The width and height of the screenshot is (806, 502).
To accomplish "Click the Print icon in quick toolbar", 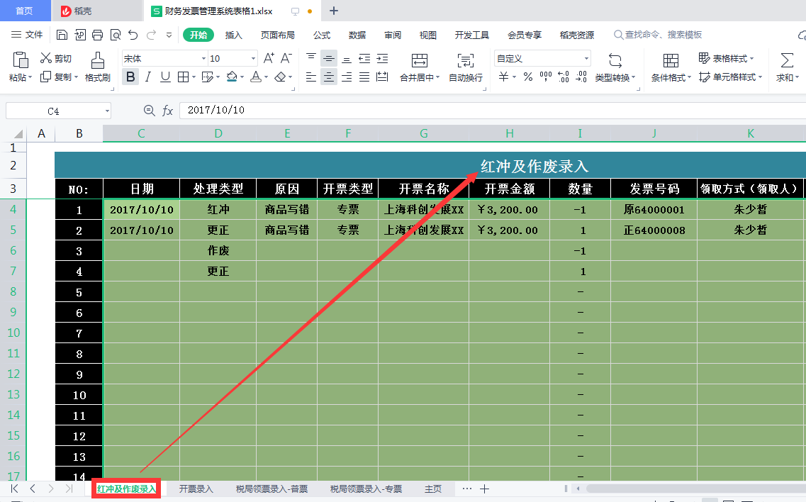I will click(97, 35).
